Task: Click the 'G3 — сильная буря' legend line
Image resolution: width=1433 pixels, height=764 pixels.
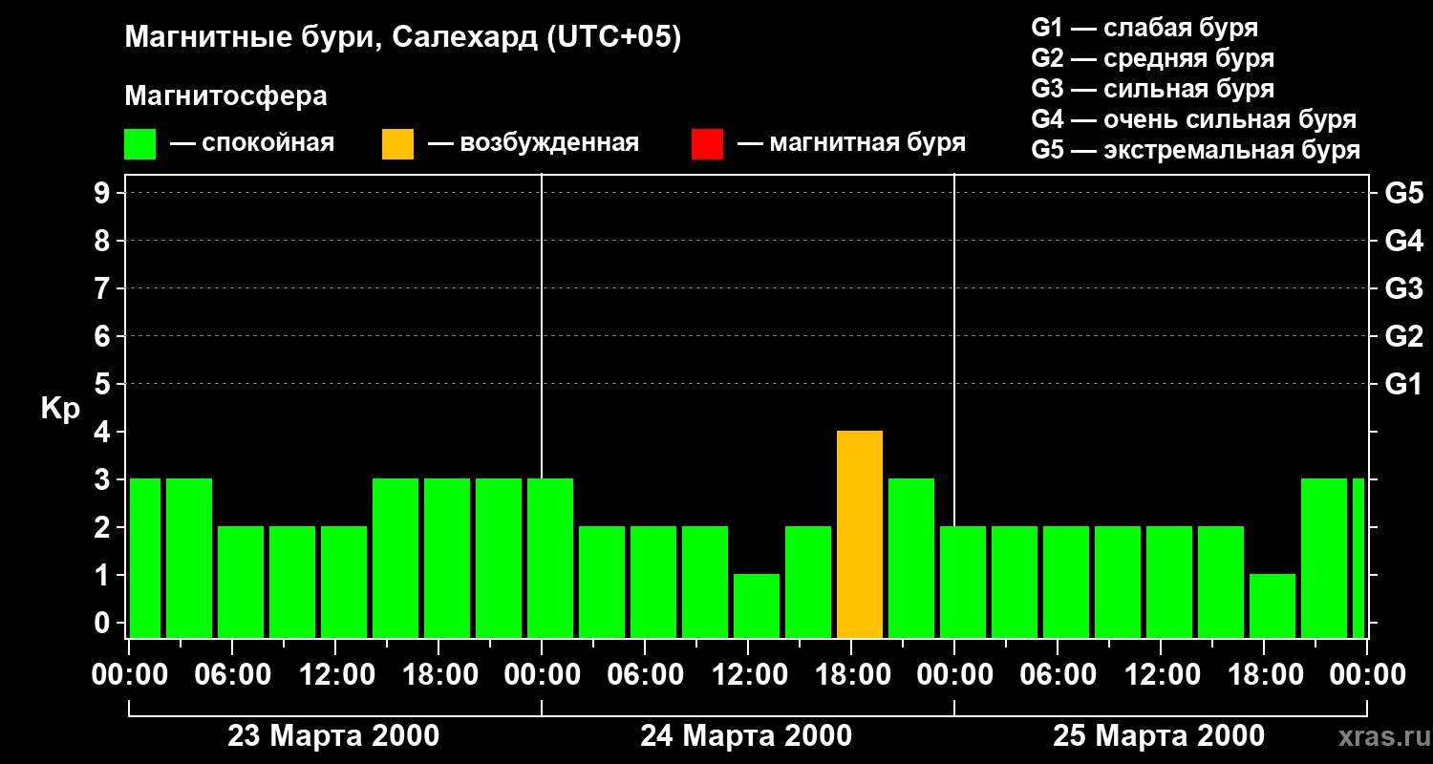Action: (1153, 89)
